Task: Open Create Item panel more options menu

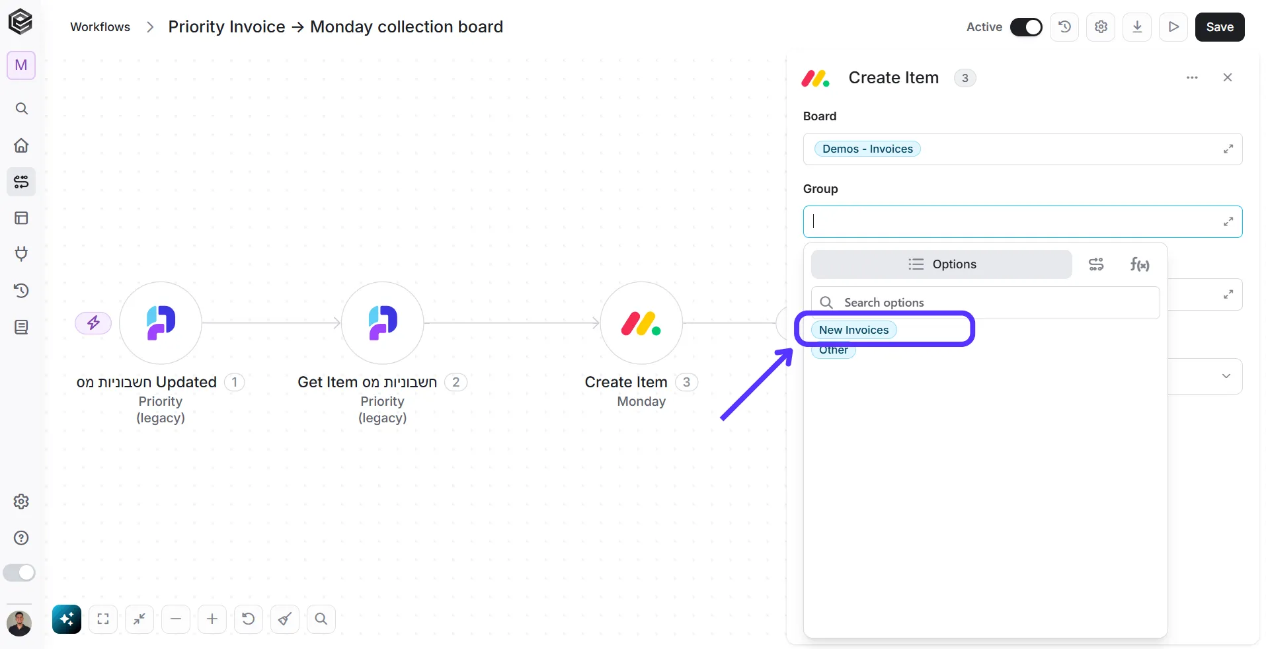Action: (1192, 78)
